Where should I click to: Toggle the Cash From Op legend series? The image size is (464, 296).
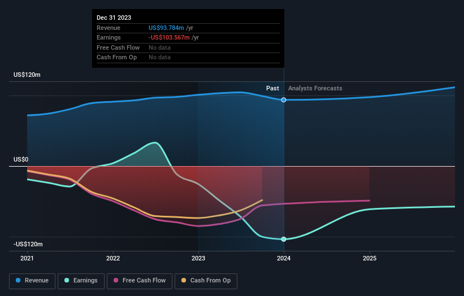point(206,281)
